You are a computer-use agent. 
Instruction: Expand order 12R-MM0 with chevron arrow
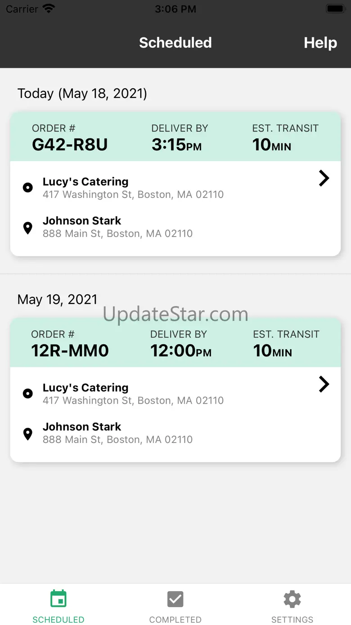pyautogui.click(x=324, y=384)
